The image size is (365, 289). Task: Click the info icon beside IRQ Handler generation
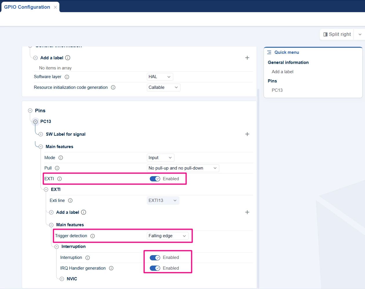[111, 268]
